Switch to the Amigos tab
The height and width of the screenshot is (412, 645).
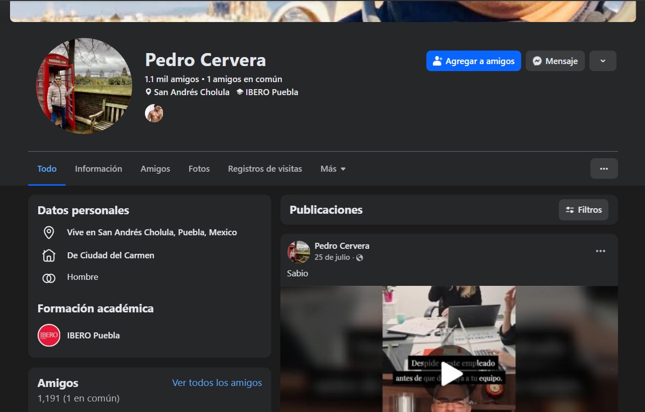[155, 169]
